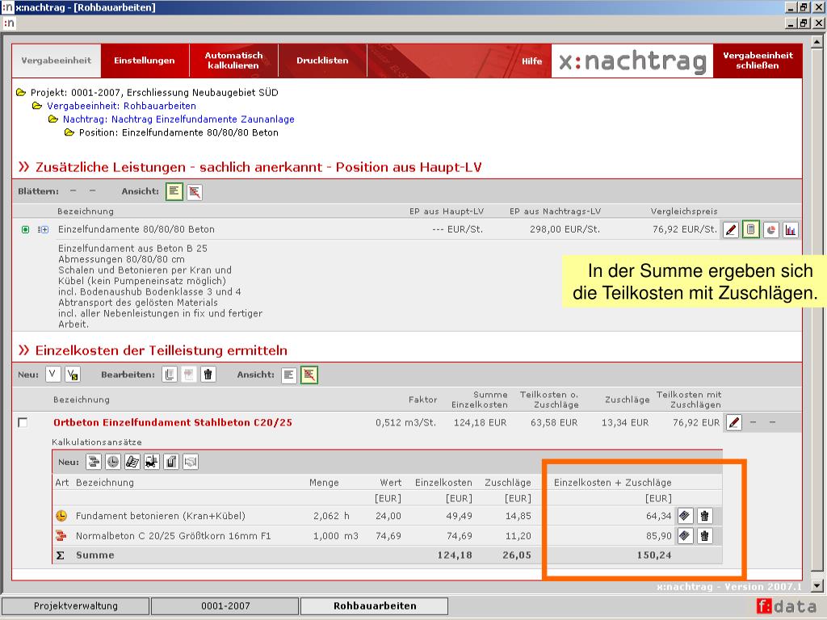Click the third Neu icon under Kalkulationsansätze
This screenshot has width=827, height=620.
pyautogui.click(x=132, y=463)
